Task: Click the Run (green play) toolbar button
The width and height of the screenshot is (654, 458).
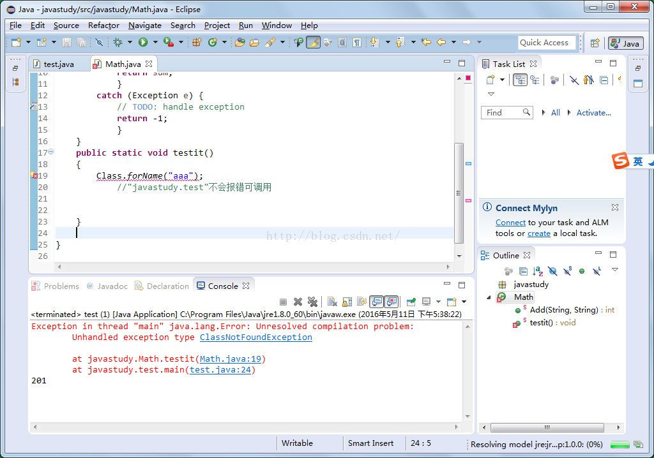Action: click(143, 42)
